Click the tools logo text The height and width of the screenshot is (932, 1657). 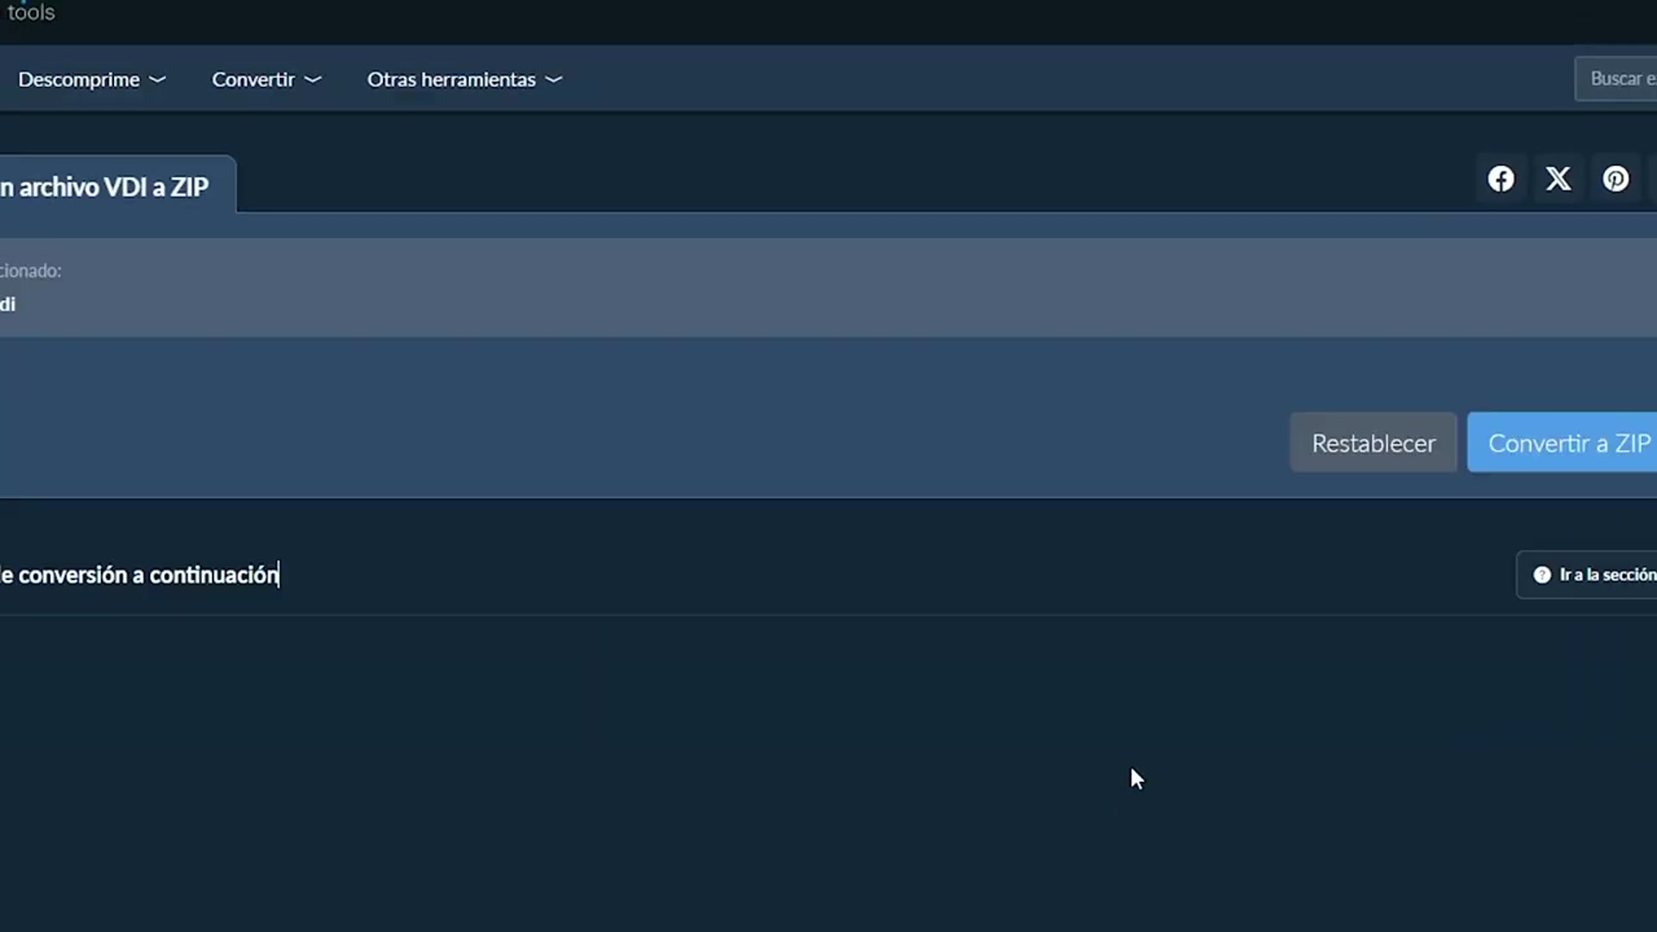[31, 12]
